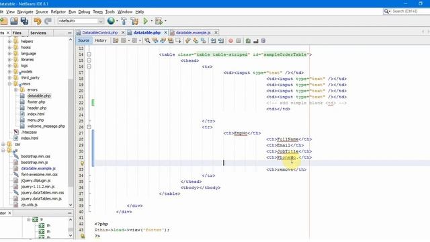Click the search magnifier icon top right
430x242 pixels.
coord(386,11)
